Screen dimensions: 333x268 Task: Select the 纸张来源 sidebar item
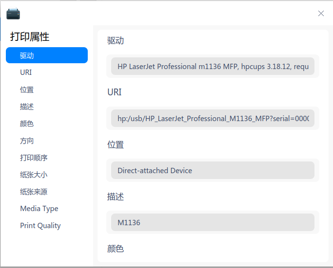(x=34, y=192)
